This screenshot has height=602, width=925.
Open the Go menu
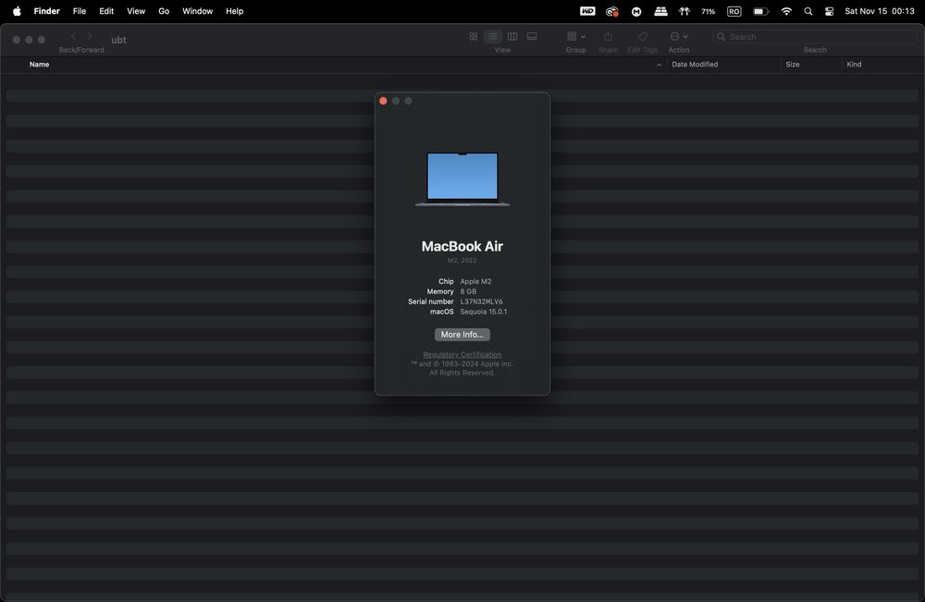(x=164, y=11)
